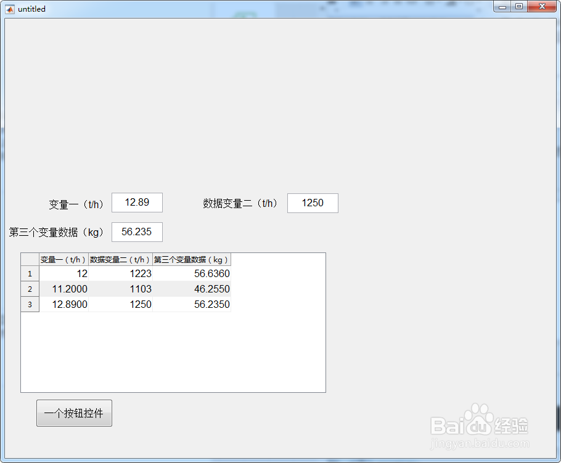
Task: Select table cell with value 46.2550
Action: (x=192, y=289)
